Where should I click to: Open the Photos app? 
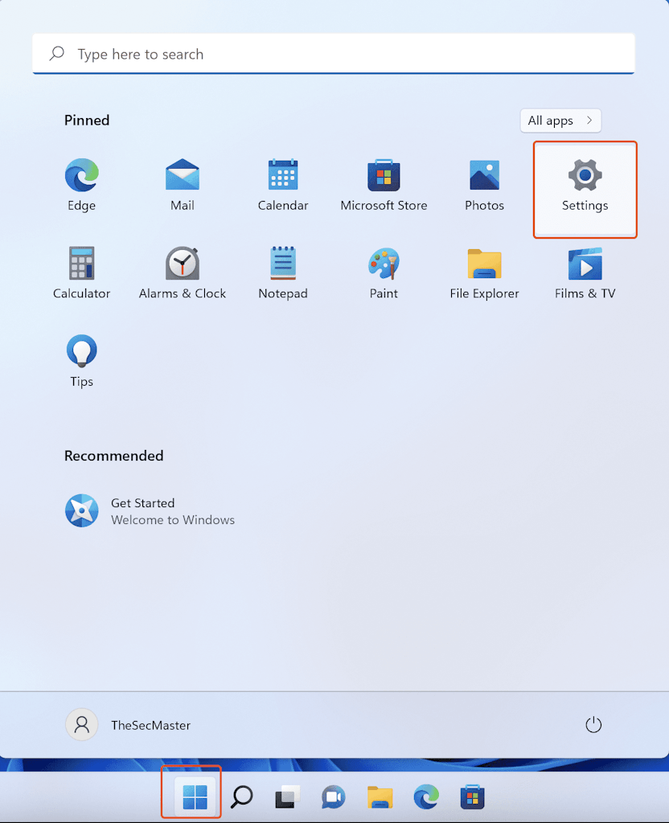point(484,185)
